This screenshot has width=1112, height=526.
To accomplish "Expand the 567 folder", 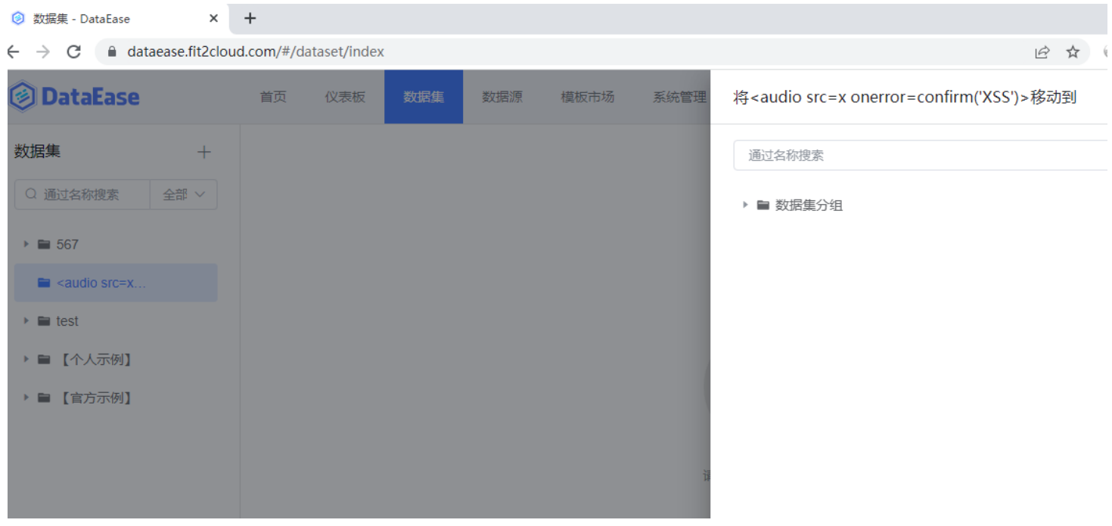I will (x=26, y=244).
